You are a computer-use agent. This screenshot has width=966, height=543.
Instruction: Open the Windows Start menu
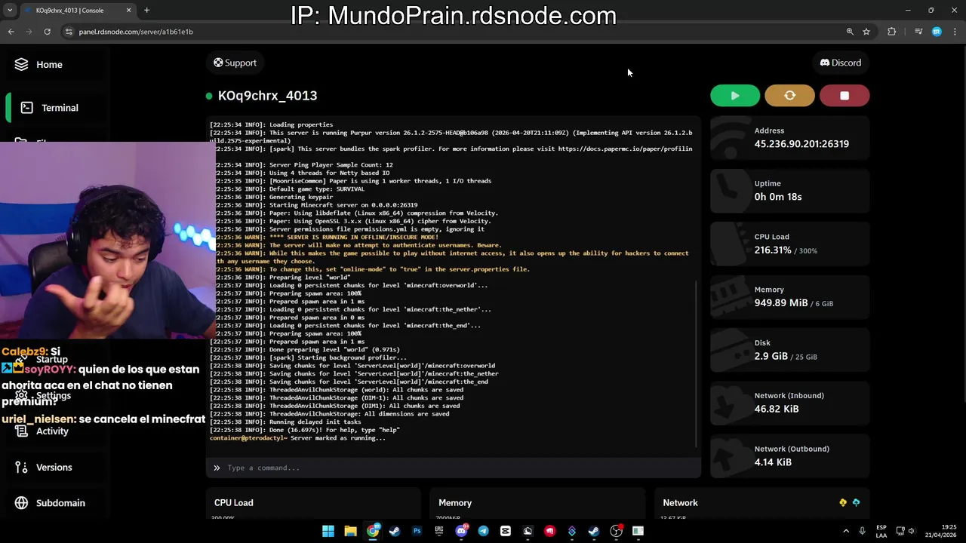328,531
